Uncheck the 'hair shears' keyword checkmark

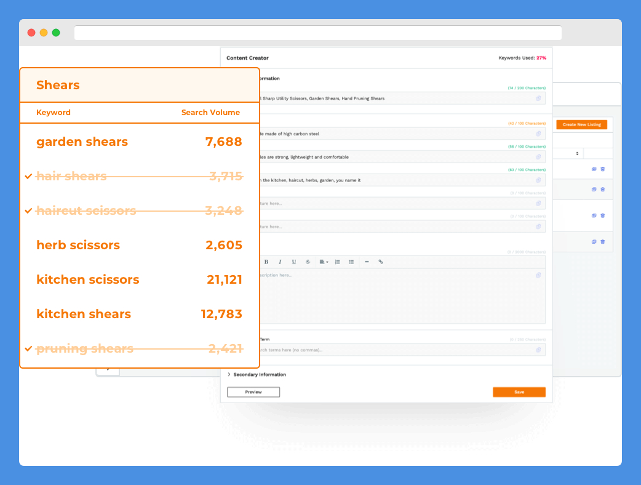point(29,176)
